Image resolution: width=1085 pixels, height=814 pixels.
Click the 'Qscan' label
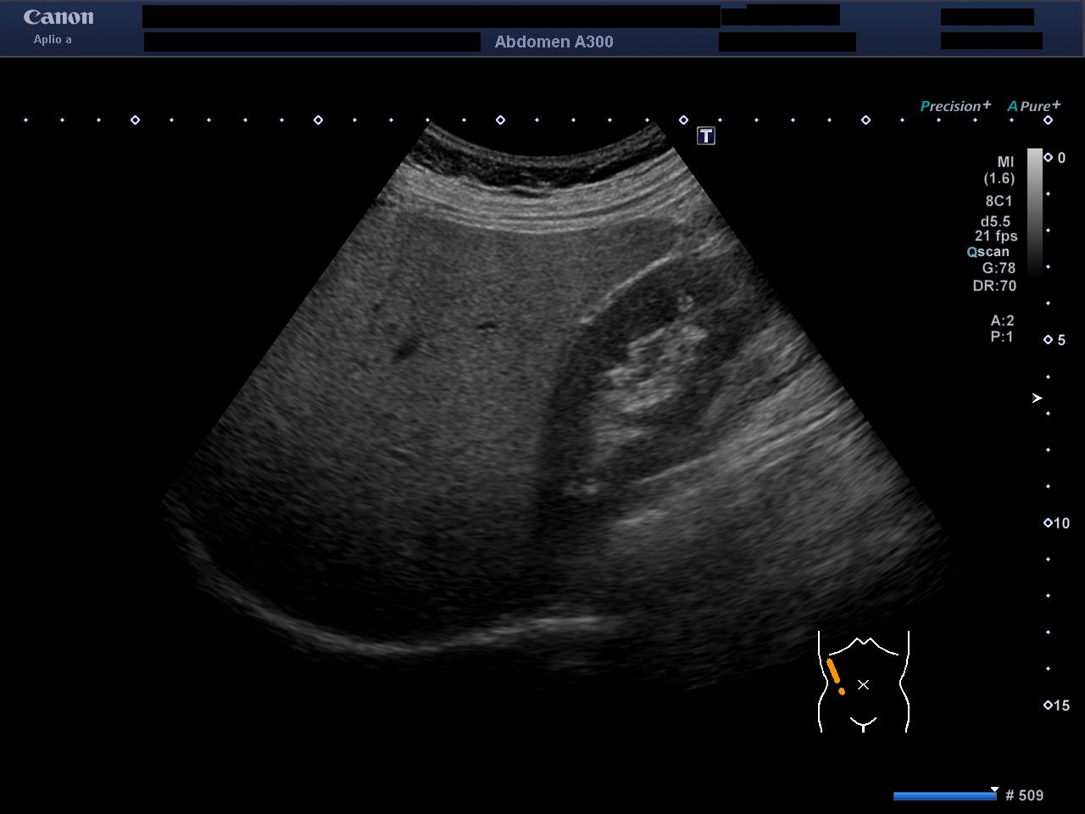click(x=988, y=252)
